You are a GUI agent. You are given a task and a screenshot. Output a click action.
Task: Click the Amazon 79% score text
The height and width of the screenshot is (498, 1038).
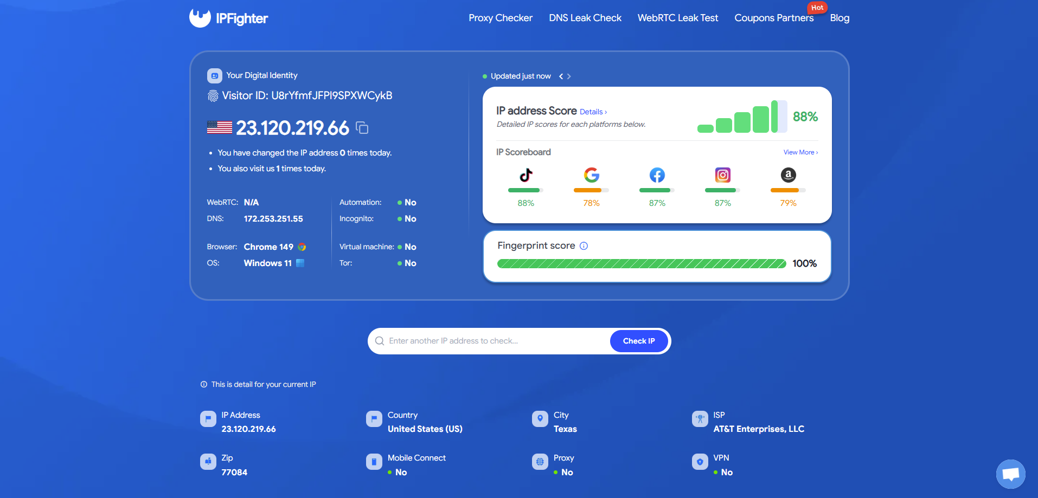point(788,203)
